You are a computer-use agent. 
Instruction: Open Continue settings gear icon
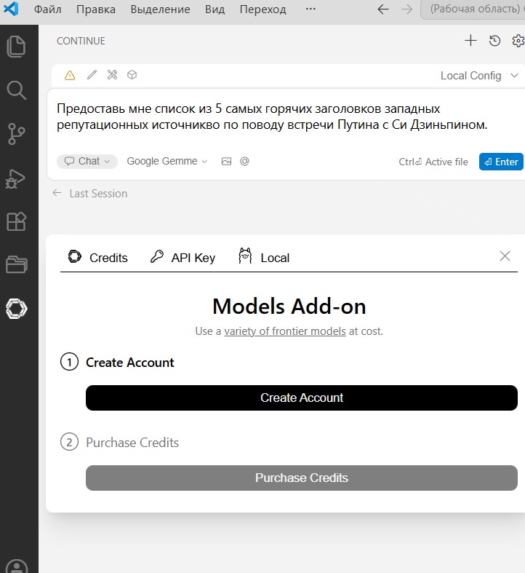click(518, 41)
